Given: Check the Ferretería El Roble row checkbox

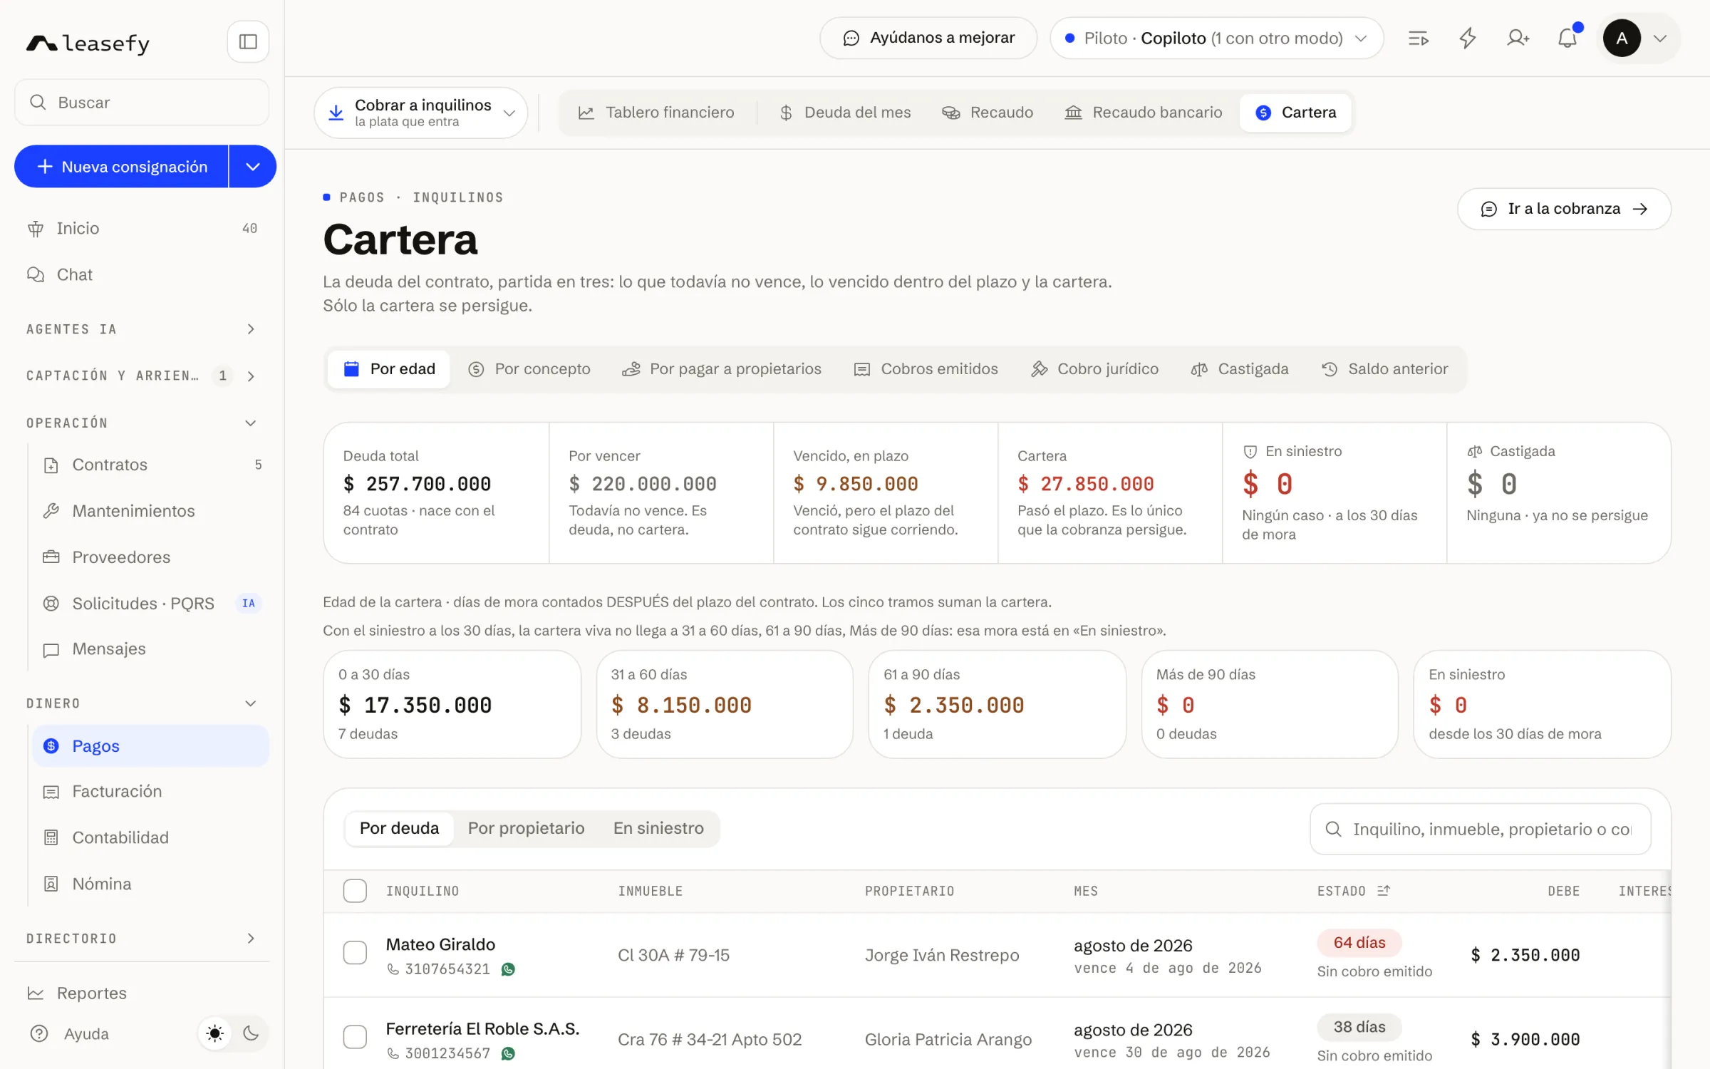Looking at the screenshot, I should pos(355,1037).
